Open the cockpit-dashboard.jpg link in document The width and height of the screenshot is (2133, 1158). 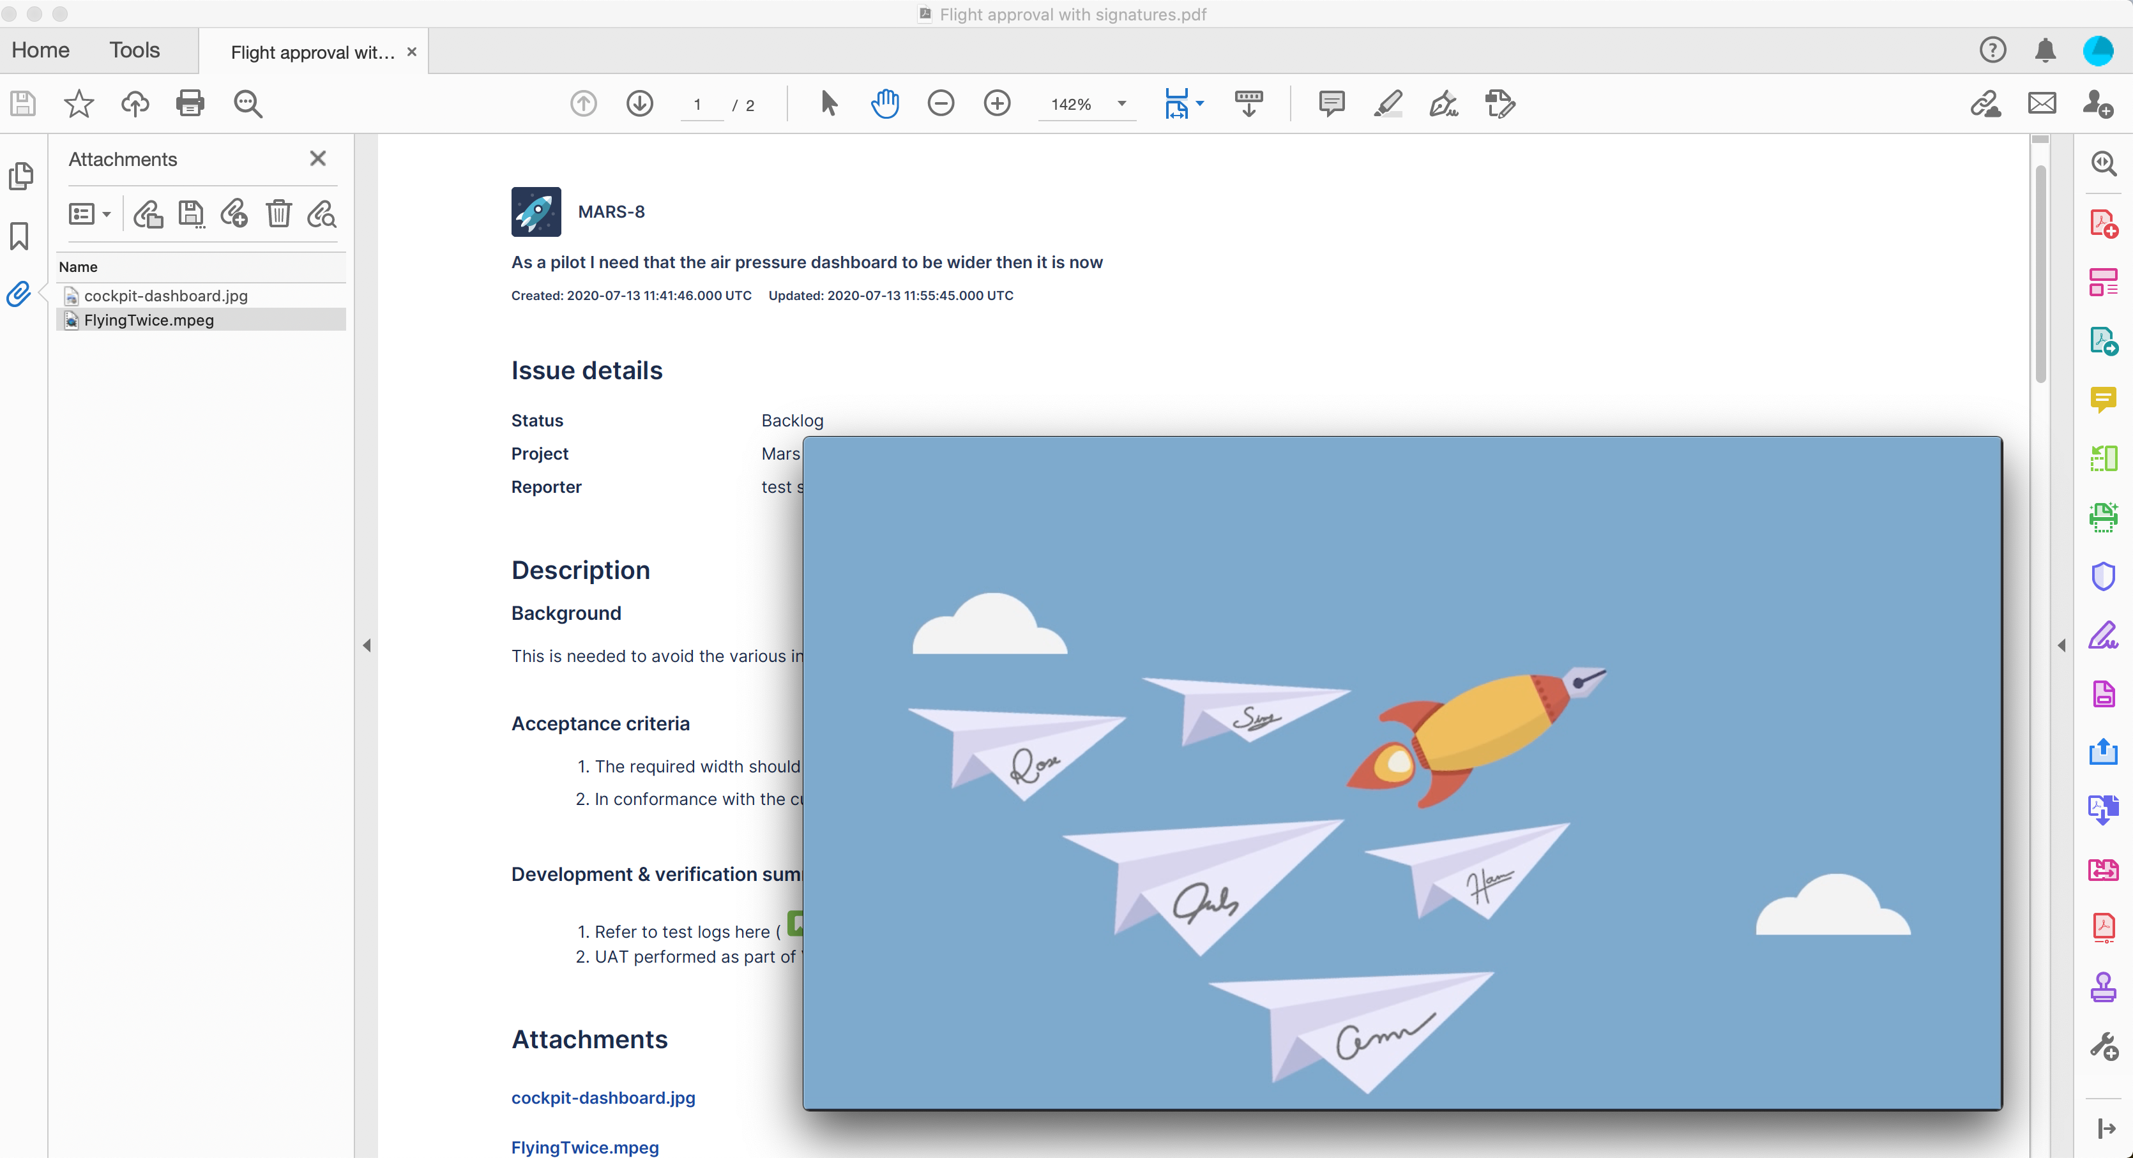tap(603, 1097)
